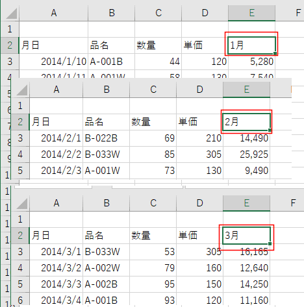
Task: Click the cell with date 2014/3/4
Action: pos(57,300)
